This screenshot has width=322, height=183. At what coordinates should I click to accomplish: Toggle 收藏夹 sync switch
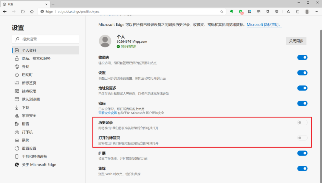(302, 57)
